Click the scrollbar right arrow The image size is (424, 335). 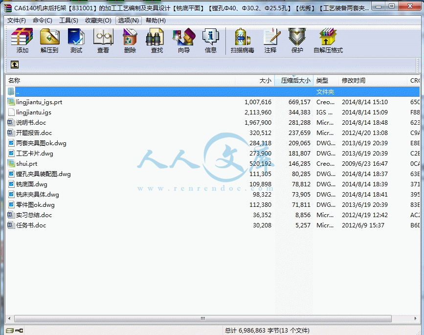[416, 318]
